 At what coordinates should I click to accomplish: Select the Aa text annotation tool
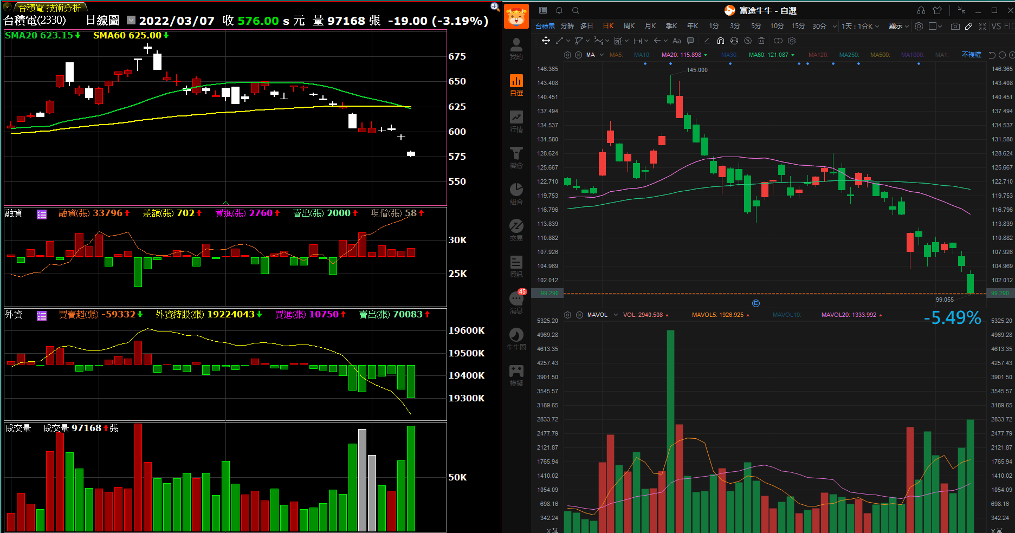(x=677, y=41)
